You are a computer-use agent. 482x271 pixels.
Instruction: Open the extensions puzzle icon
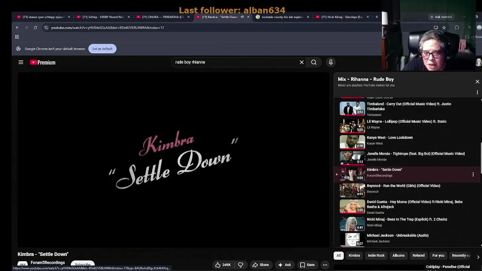[x=457, y=27]
